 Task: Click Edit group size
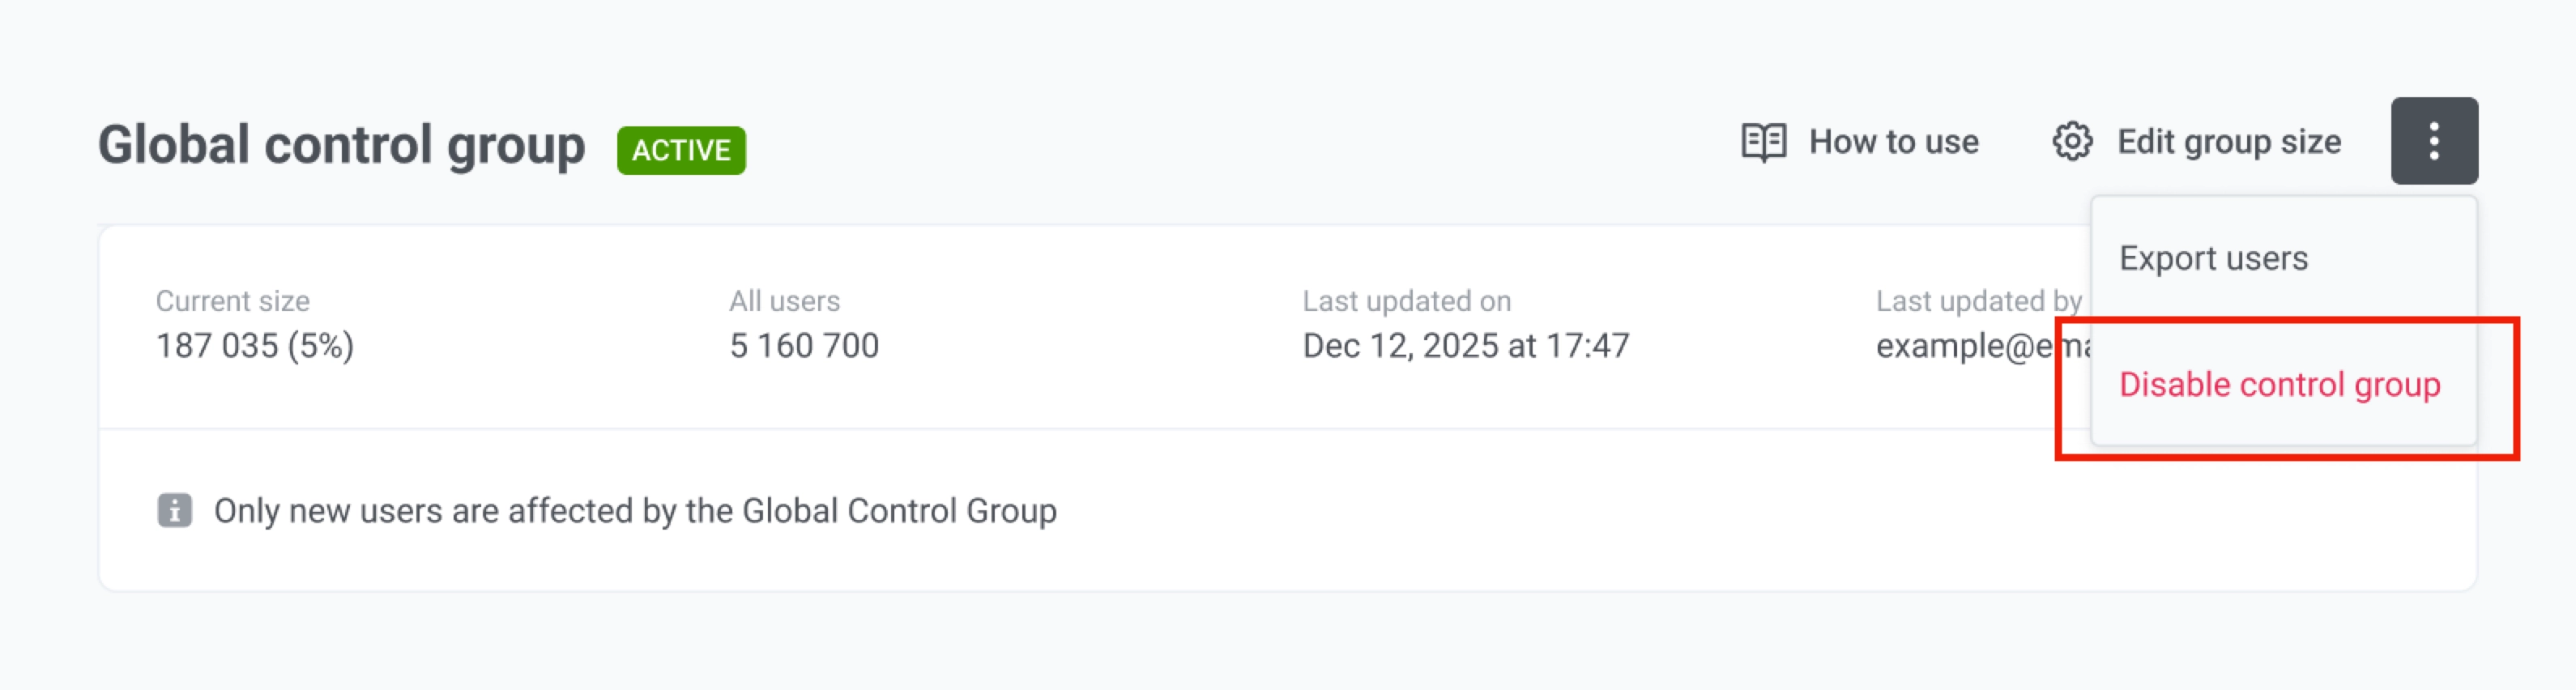[x=2228, y=142]
